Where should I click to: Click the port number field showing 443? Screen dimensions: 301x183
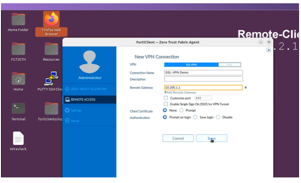click(x=203, y=98)
